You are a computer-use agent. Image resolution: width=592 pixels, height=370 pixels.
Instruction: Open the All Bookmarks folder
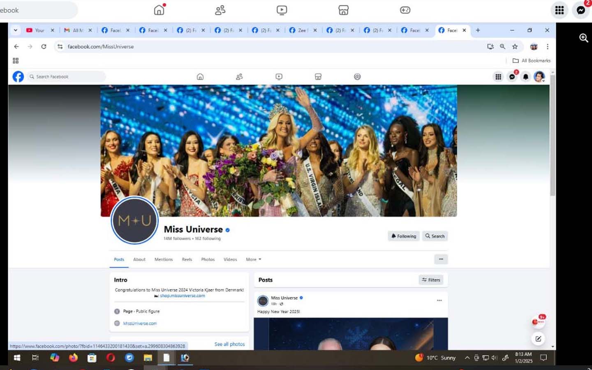tap(531, 60)
